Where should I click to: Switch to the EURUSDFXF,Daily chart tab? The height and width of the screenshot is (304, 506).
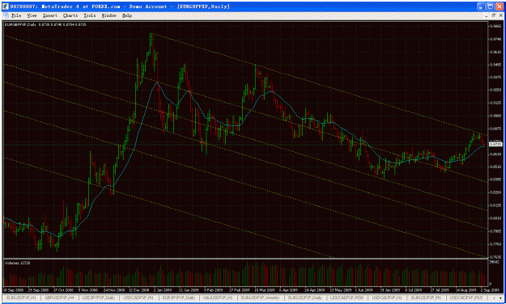click(305, 298)
